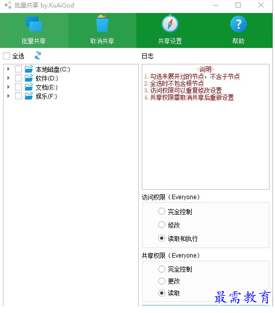Viewport: 275px width, 313px height.
Task: Select the 读取和执行 radio button
Action: [162, 238]
